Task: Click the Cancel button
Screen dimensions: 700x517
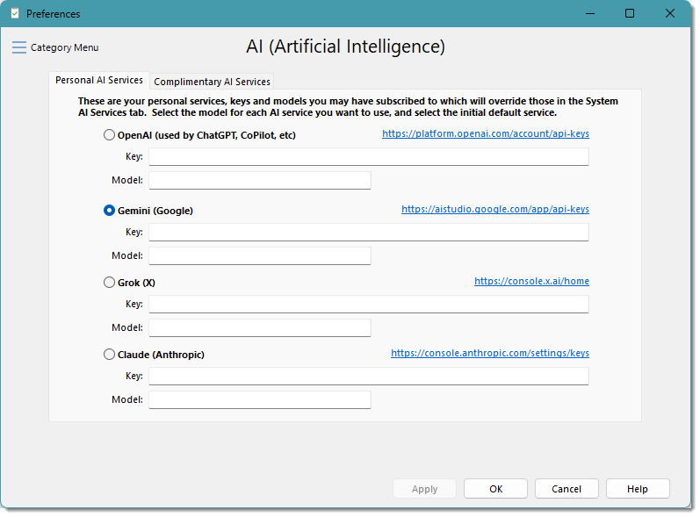Action: (566, 489)
